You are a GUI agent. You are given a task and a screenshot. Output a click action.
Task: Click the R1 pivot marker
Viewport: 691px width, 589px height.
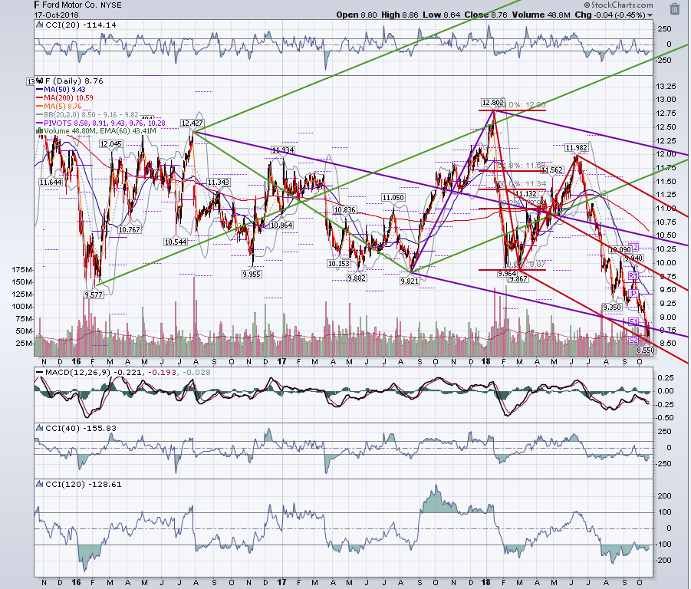pyautogui.click(x=633, y=276)
